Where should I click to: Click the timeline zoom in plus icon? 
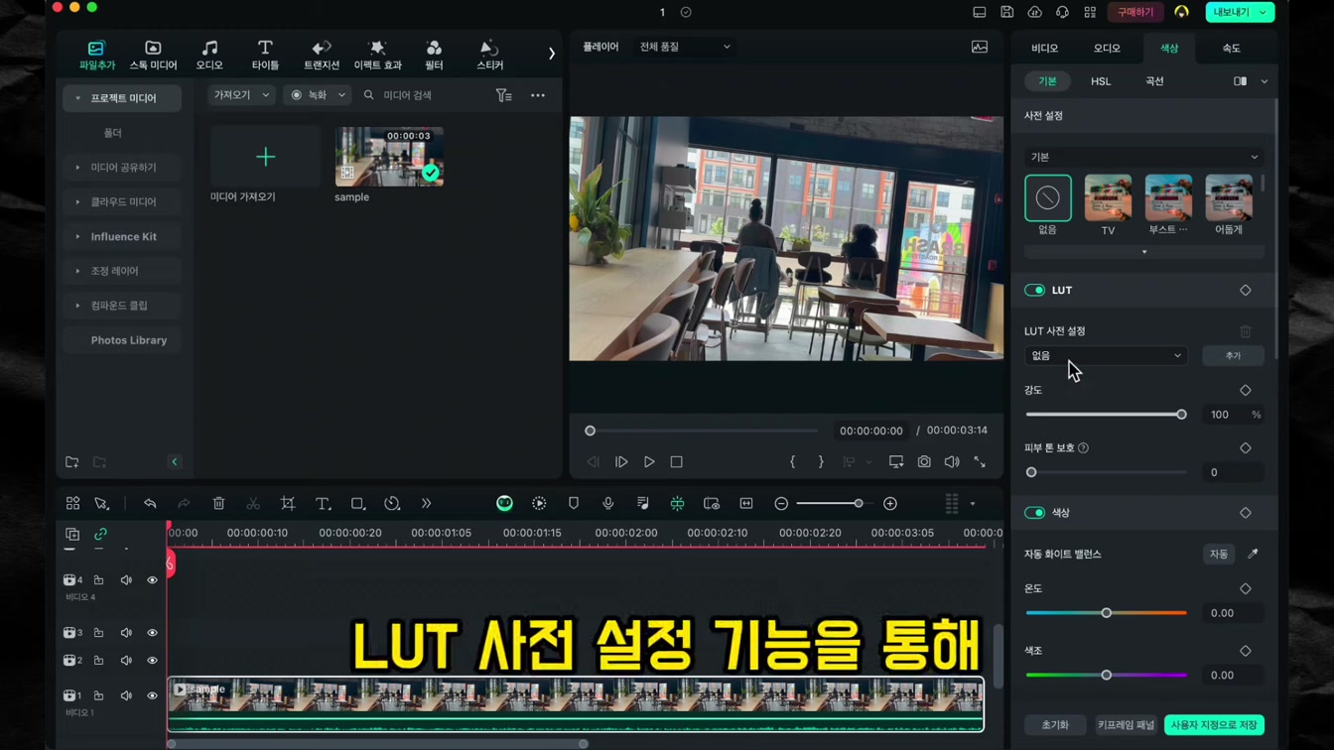tap(890, 504)
